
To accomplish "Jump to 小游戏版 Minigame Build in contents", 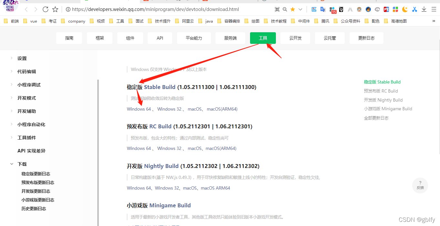I will click(388, 109).
